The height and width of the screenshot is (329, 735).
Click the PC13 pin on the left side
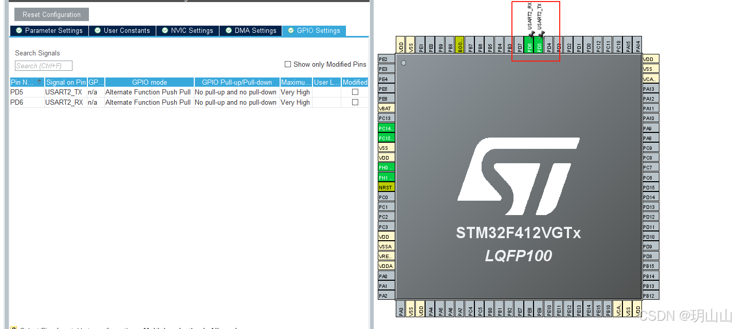tap(386, 118)
